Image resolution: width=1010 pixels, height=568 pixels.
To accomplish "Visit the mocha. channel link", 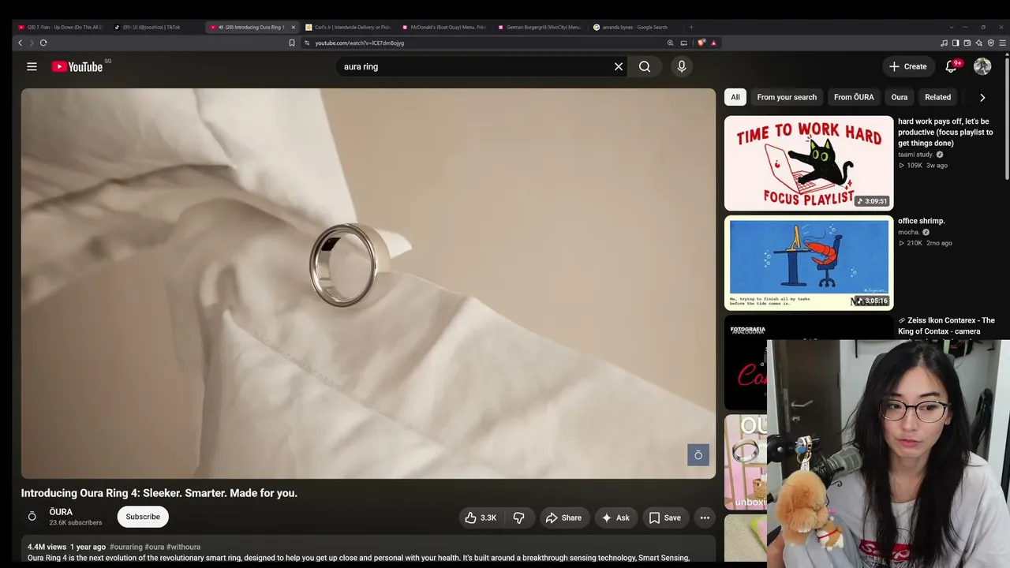I will tap(909, 232).
